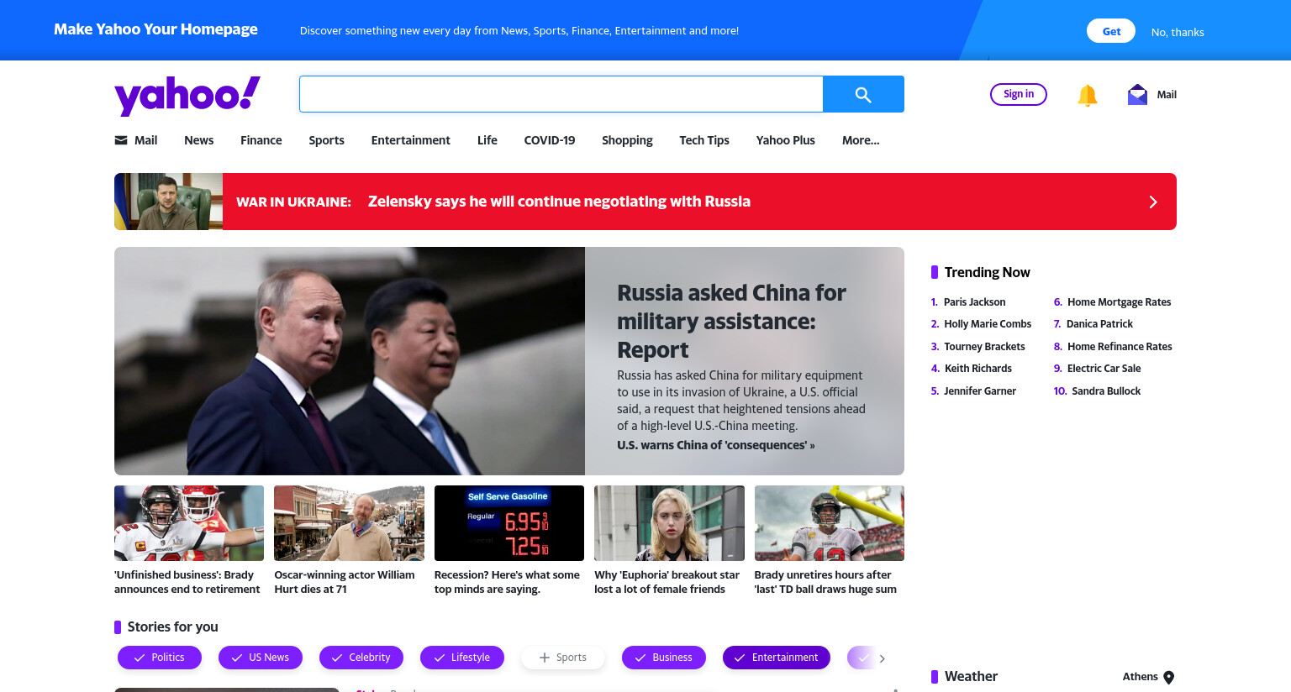The width and height of the screenshot is (1291, 692).
Task: Navigate to Entertainment in the nav bar
Action: coord(411,140)
